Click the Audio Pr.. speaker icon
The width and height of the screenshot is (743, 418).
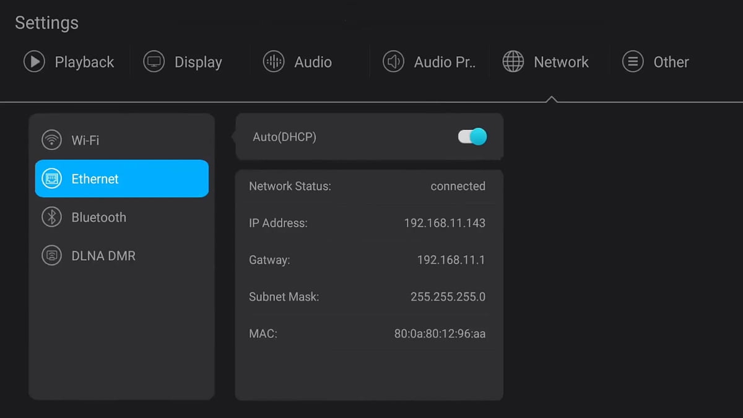click(393, 62)
